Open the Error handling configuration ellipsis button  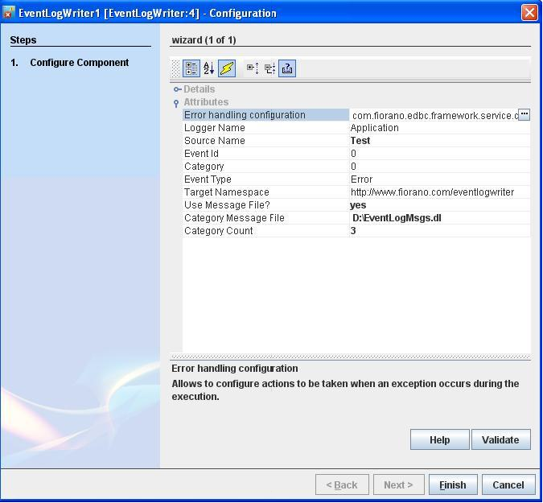pos(524,115)
